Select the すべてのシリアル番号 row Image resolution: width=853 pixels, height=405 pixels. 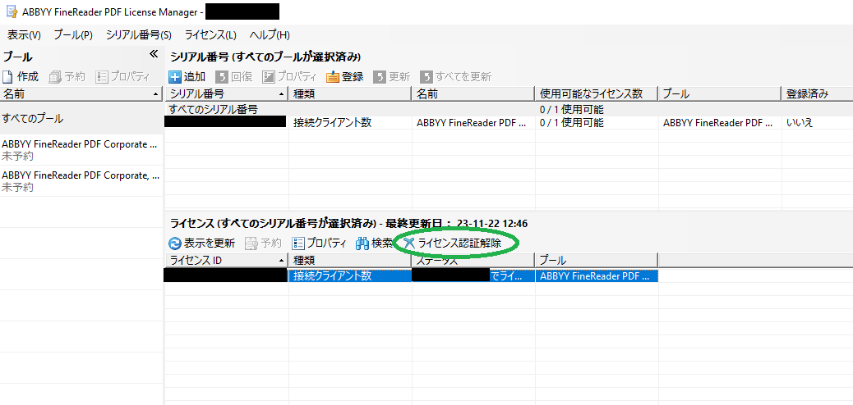(509, 109)
